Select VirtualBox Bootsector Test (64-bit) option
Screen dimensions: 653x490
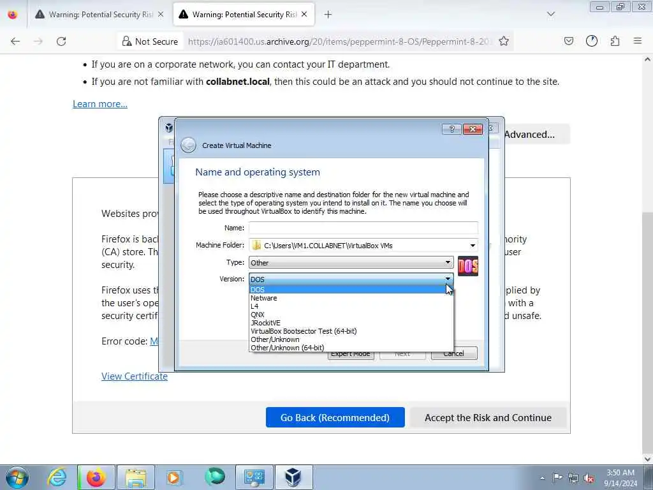(x=351, y=331)
